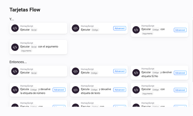
Task: Click the Script pill in 'Y… Ejecutar Script' card
Action: (x=34, y=30)
